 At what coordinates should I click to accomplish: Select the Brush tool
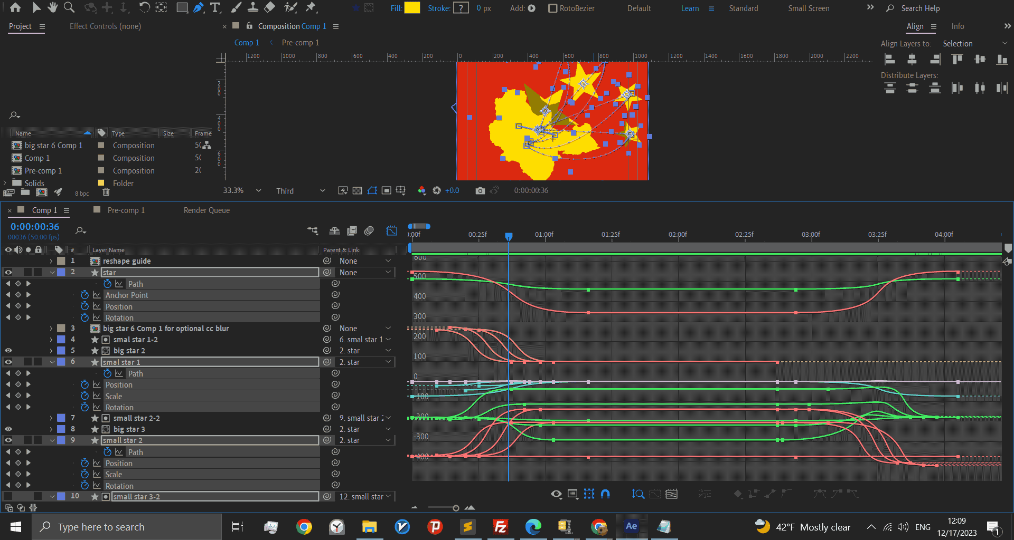236,7
